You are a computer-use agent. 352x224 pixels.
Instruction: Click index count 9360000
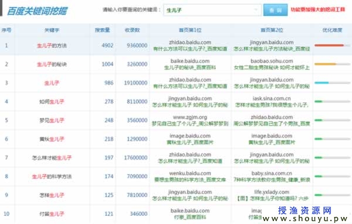coord(137,46)
